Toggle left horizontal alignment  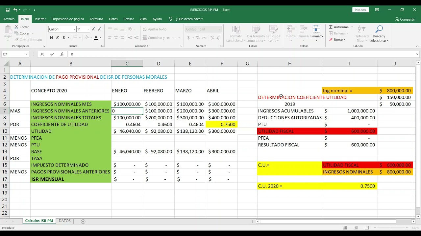tap(110, 38)
